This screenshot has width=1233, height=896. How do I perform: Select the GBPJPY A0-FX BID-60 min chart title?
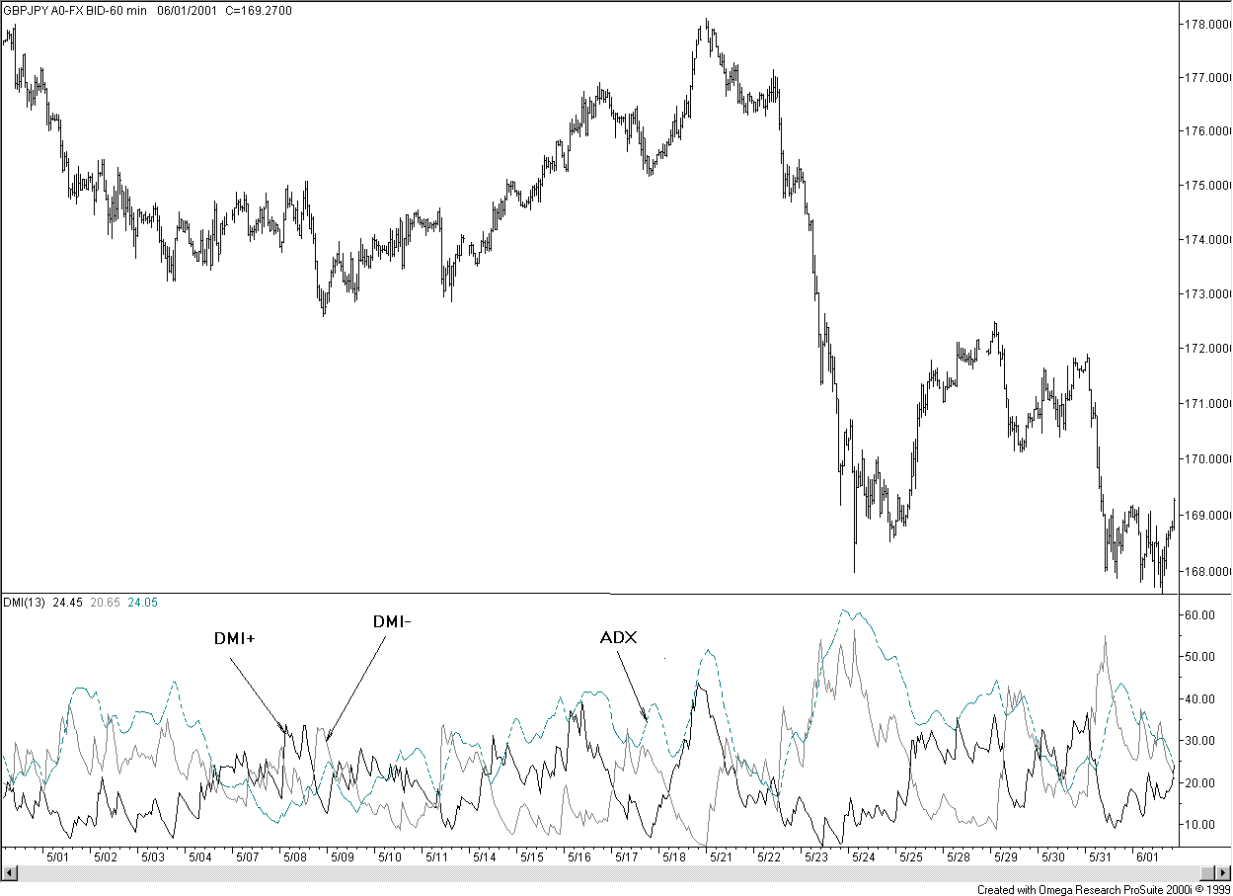point(76,11)
